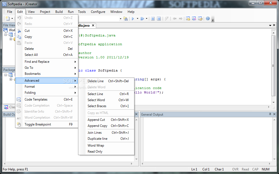Click the Find in Files binoculars icon
Screen dimensions: 279x174
(126, 19)
